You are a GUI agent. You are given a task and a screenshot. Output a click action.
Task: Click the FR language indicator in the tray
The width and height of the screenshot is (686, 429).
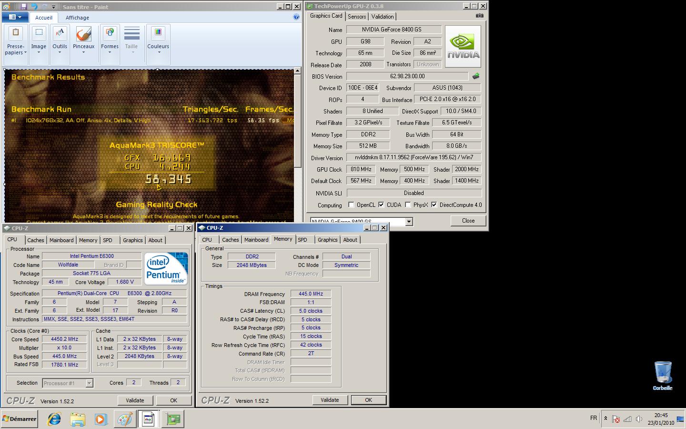pyautogui.click(x=594, y=418)
